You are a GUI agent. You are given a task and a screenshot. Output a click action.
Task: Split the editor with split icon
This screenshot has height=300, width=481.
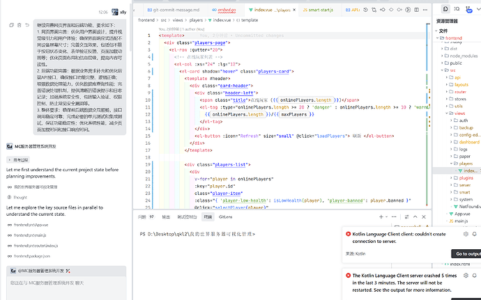pyautogui.click(x=416, y=10)
